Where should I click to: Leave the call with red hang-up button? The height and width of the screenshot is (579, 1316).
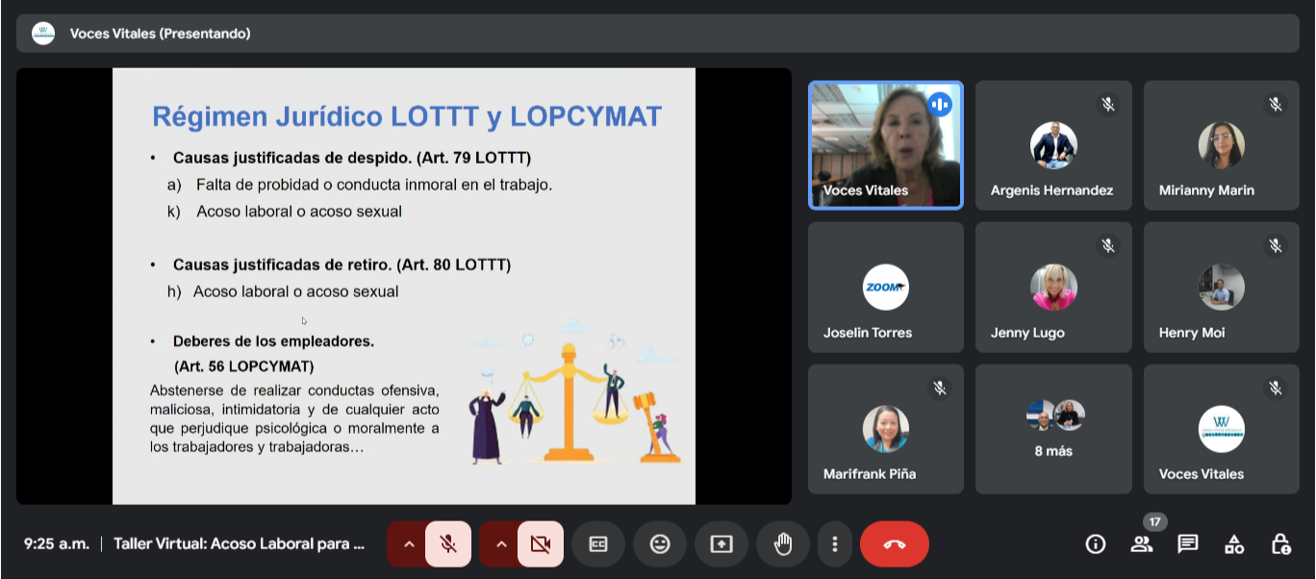(x=894, y=544)
